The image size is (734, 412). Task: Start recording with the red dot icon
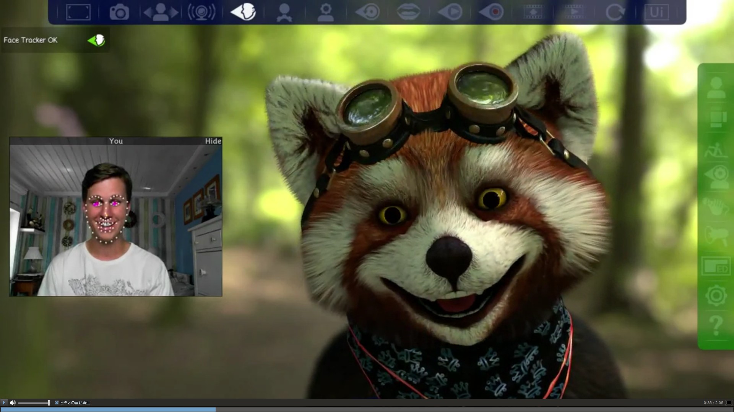tap(491, 12)
